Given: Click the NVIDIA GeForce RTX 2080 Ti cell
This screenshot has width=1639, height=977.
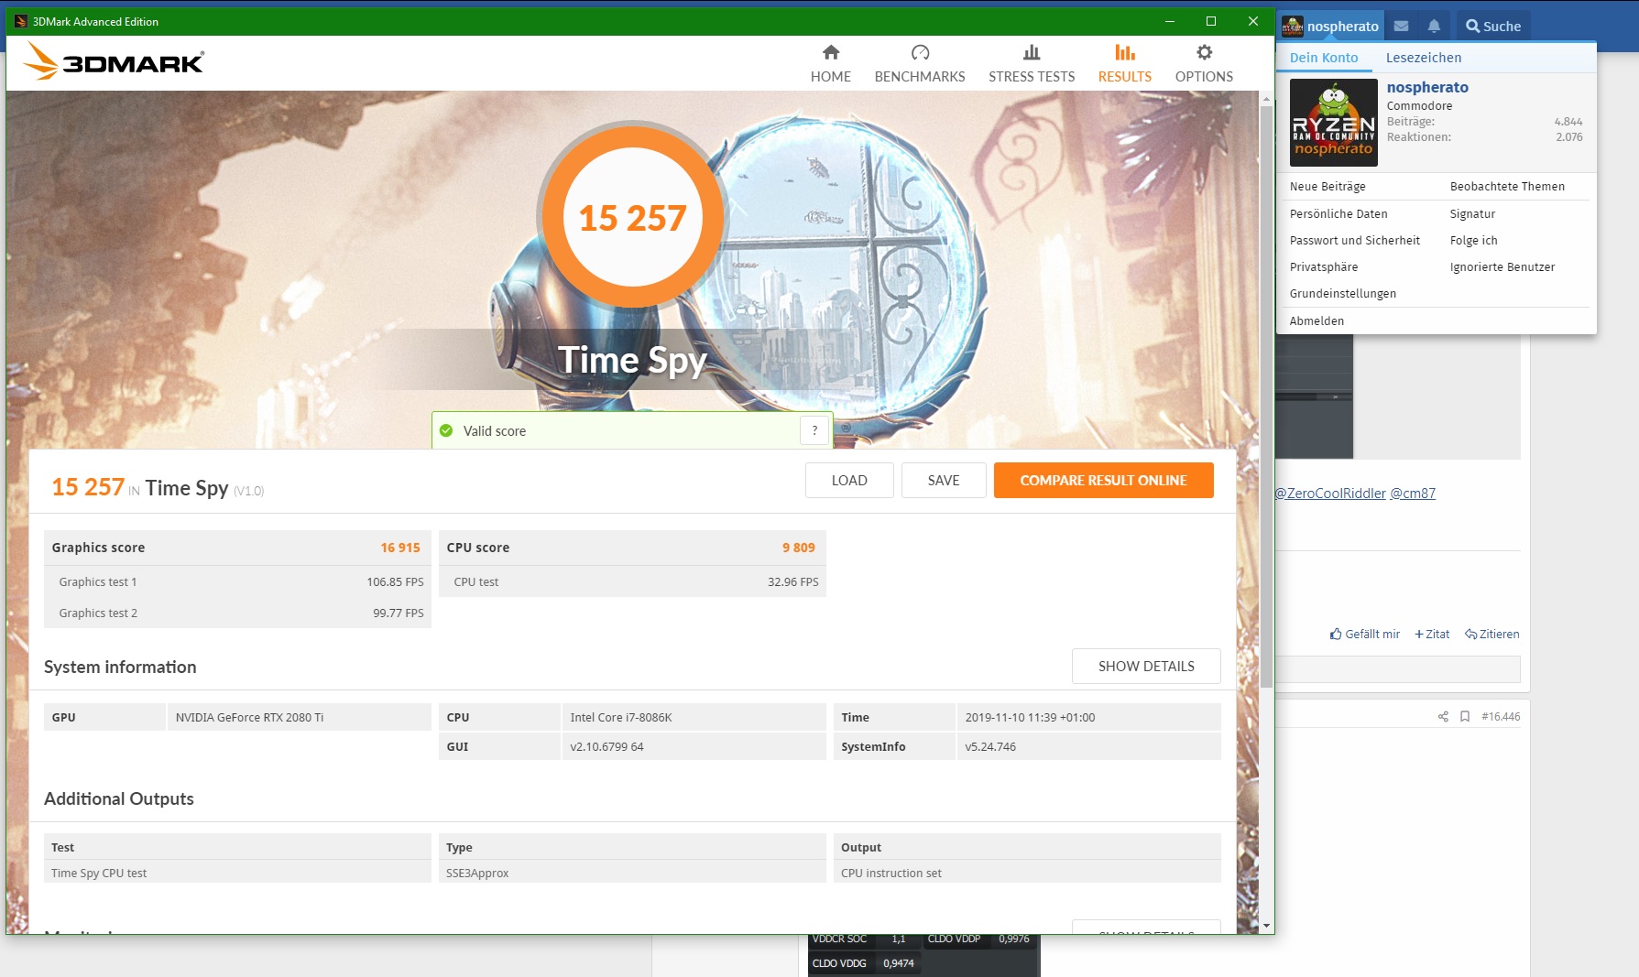Looking at the screenshot, I should pyautogui.click(x=299, y=717).
